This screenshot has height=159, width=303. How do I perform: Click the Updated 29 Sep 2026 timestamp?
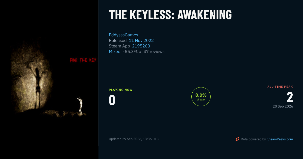point(134,139)
